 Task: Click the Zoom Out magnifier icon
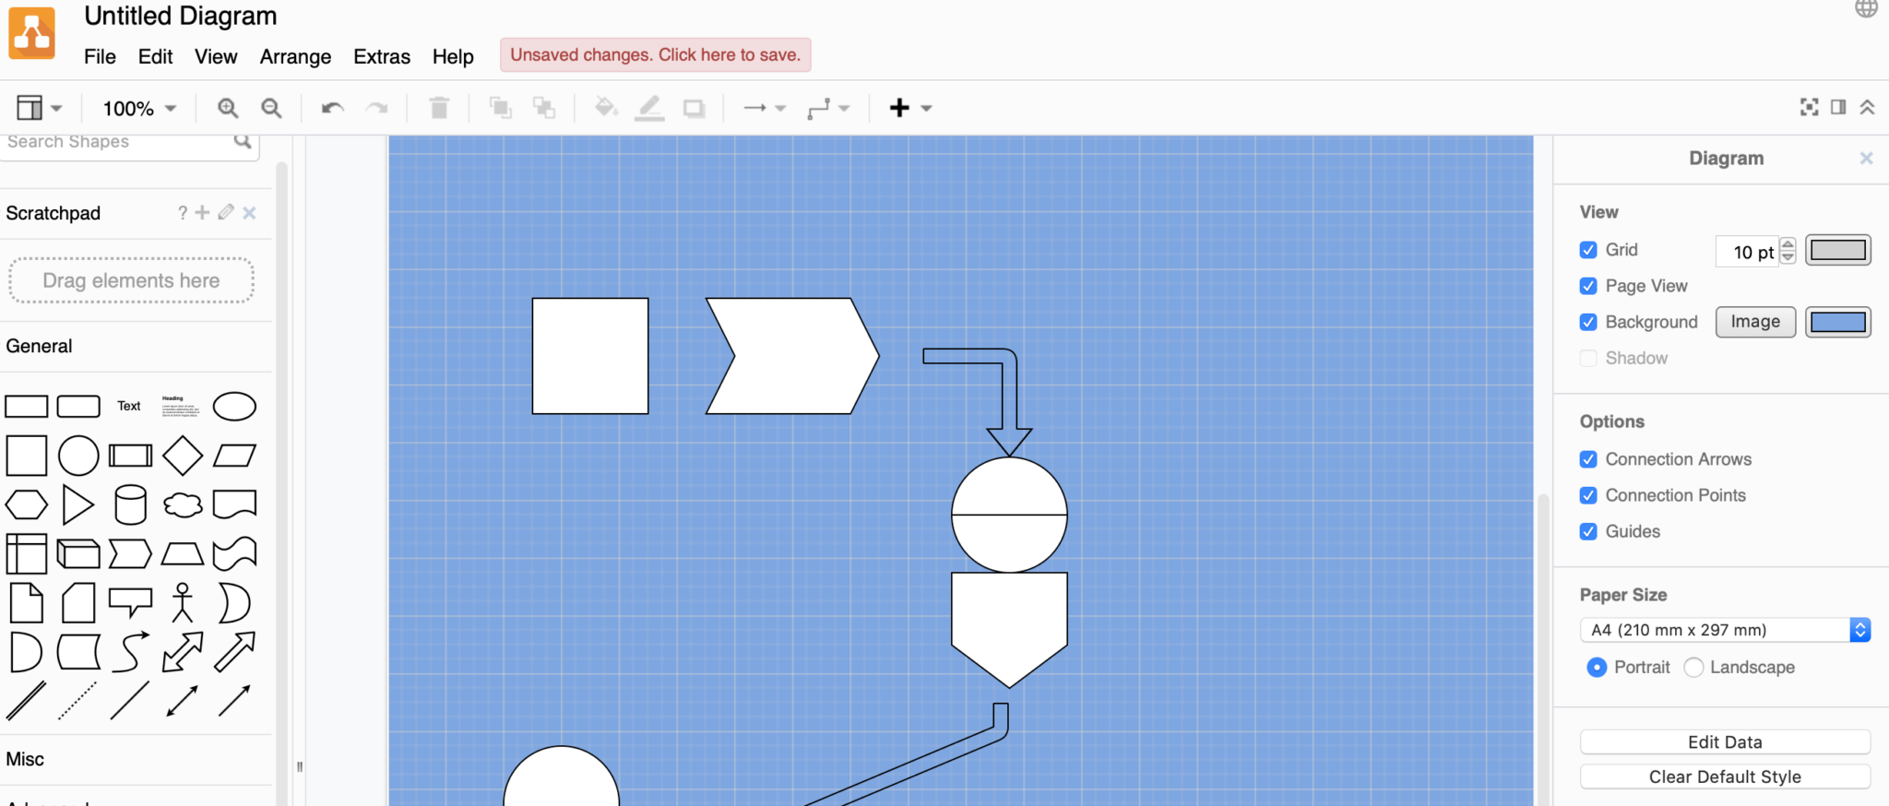coord(271,108)
